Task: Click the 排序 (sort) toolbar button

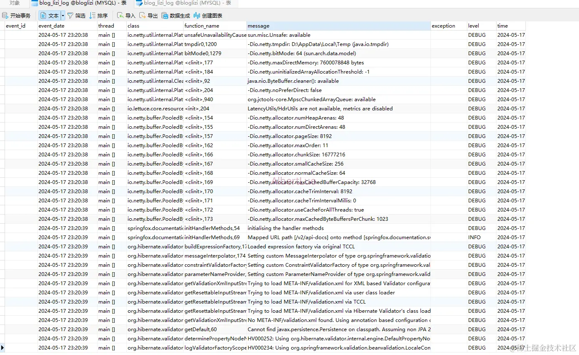Action: click(99, 15)
